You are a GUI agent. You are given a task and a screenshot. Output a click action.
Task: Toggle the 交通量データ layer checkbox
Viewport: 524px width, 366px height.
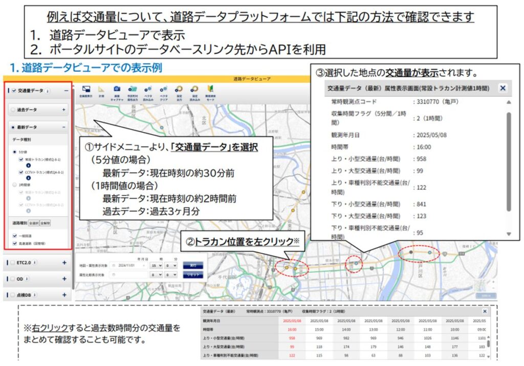(x=14, y=91)
